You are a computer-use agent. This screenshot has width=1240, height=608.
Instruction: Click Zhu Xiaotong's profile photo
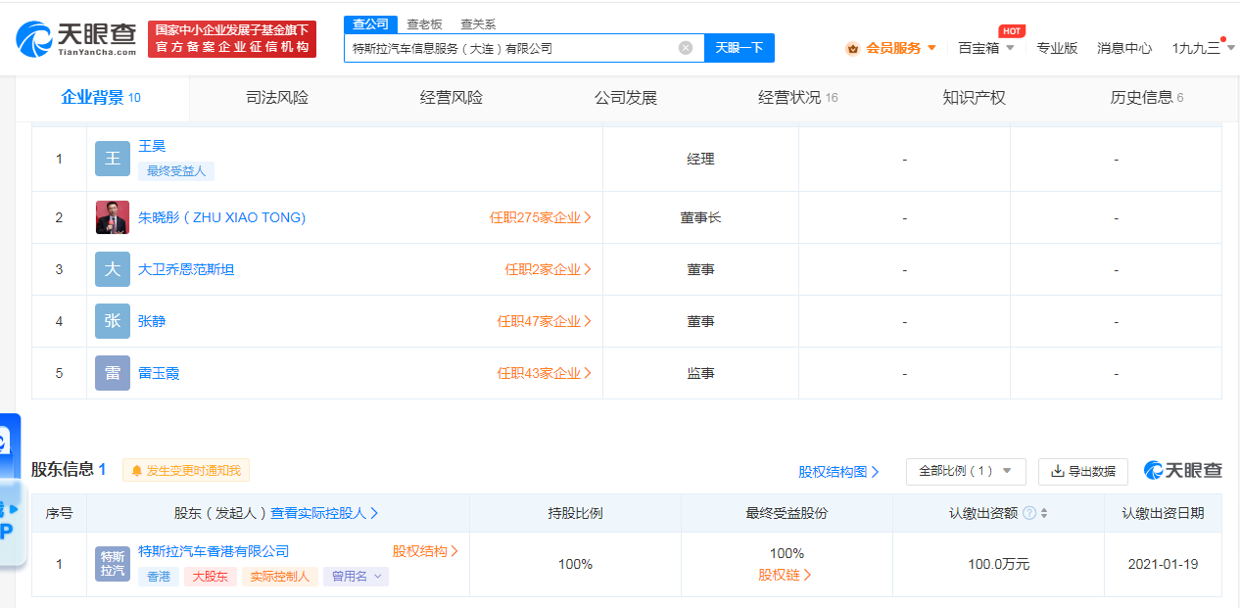(113, 217)
